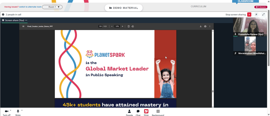Open PDF viewer sidebar menu icon
270x116 pixels.
(23, 26)
